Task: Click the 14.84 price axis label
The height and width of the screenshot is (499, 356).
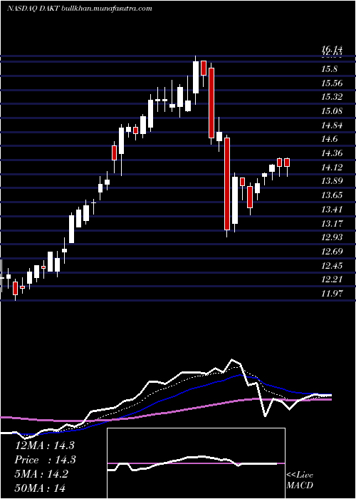Action: 332,125
